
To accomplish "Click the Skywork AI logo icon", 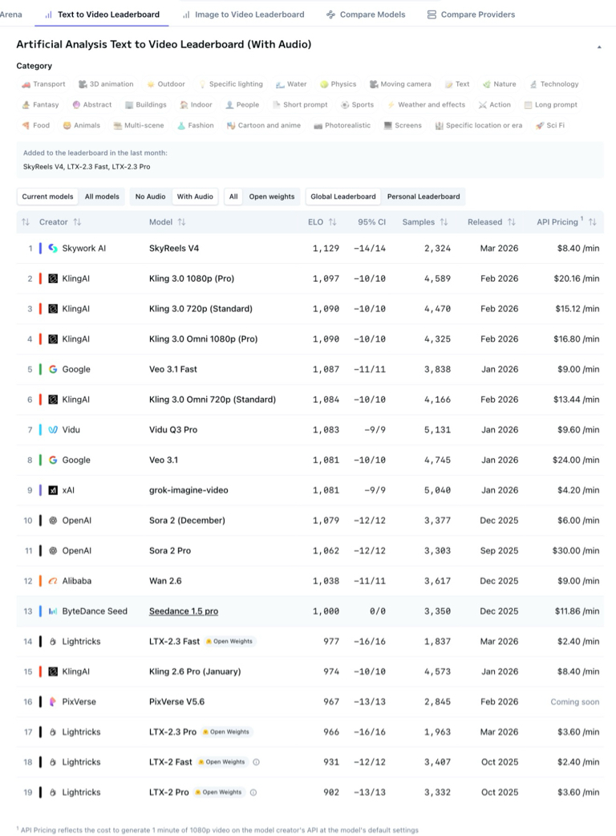I will tap(53, 249).
